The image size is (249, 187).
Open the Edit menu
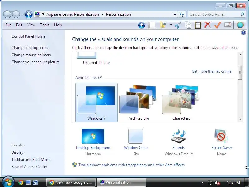pos(19,25)
